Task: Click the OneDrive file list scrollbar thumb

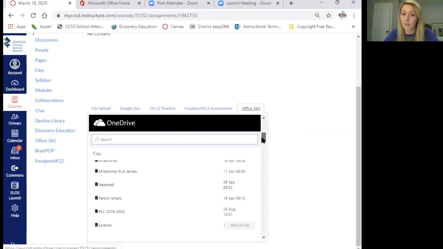Action: pos(264,137)
